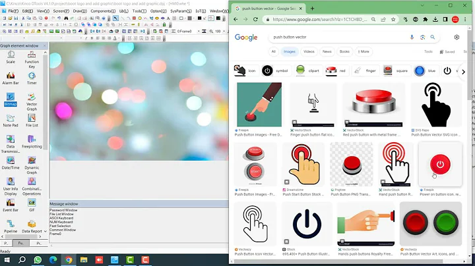Show next suggestion chips with the arrow
The width and height of the screenshot is (475, 266).
pyautogui.click(x=463, y=72)
